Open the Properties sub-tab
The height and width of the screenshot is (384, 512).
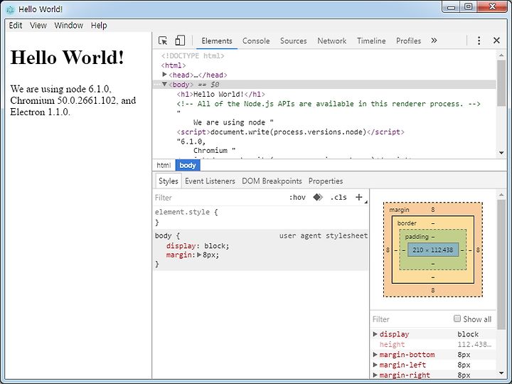326,181
